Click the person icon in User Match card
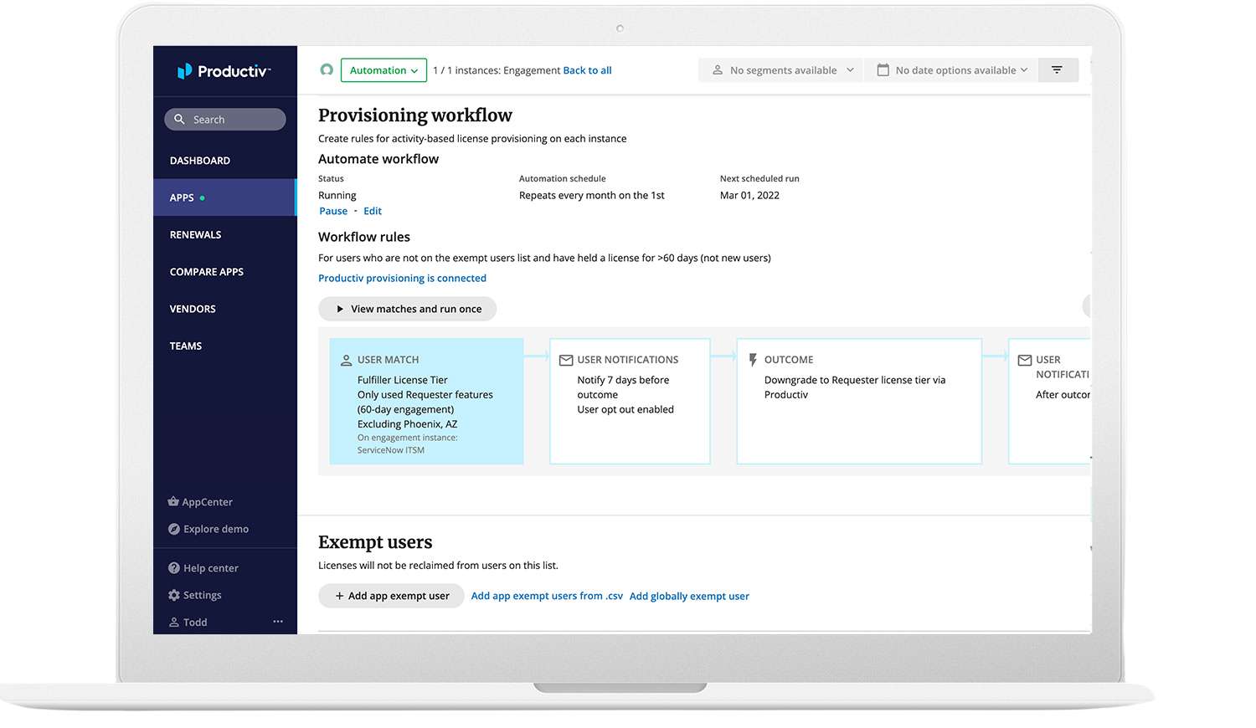 [x=346, y=361]
